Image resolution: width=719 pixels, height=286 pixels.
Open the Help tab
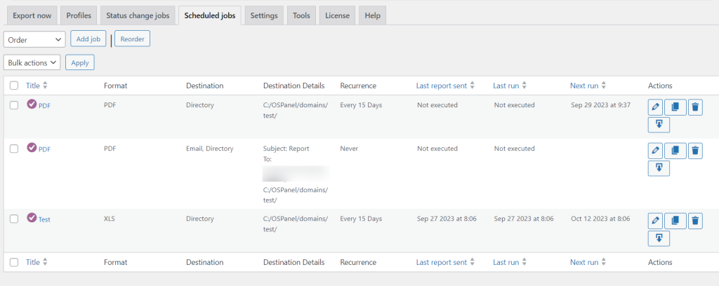pyautogui.click(x=372, y=15)
